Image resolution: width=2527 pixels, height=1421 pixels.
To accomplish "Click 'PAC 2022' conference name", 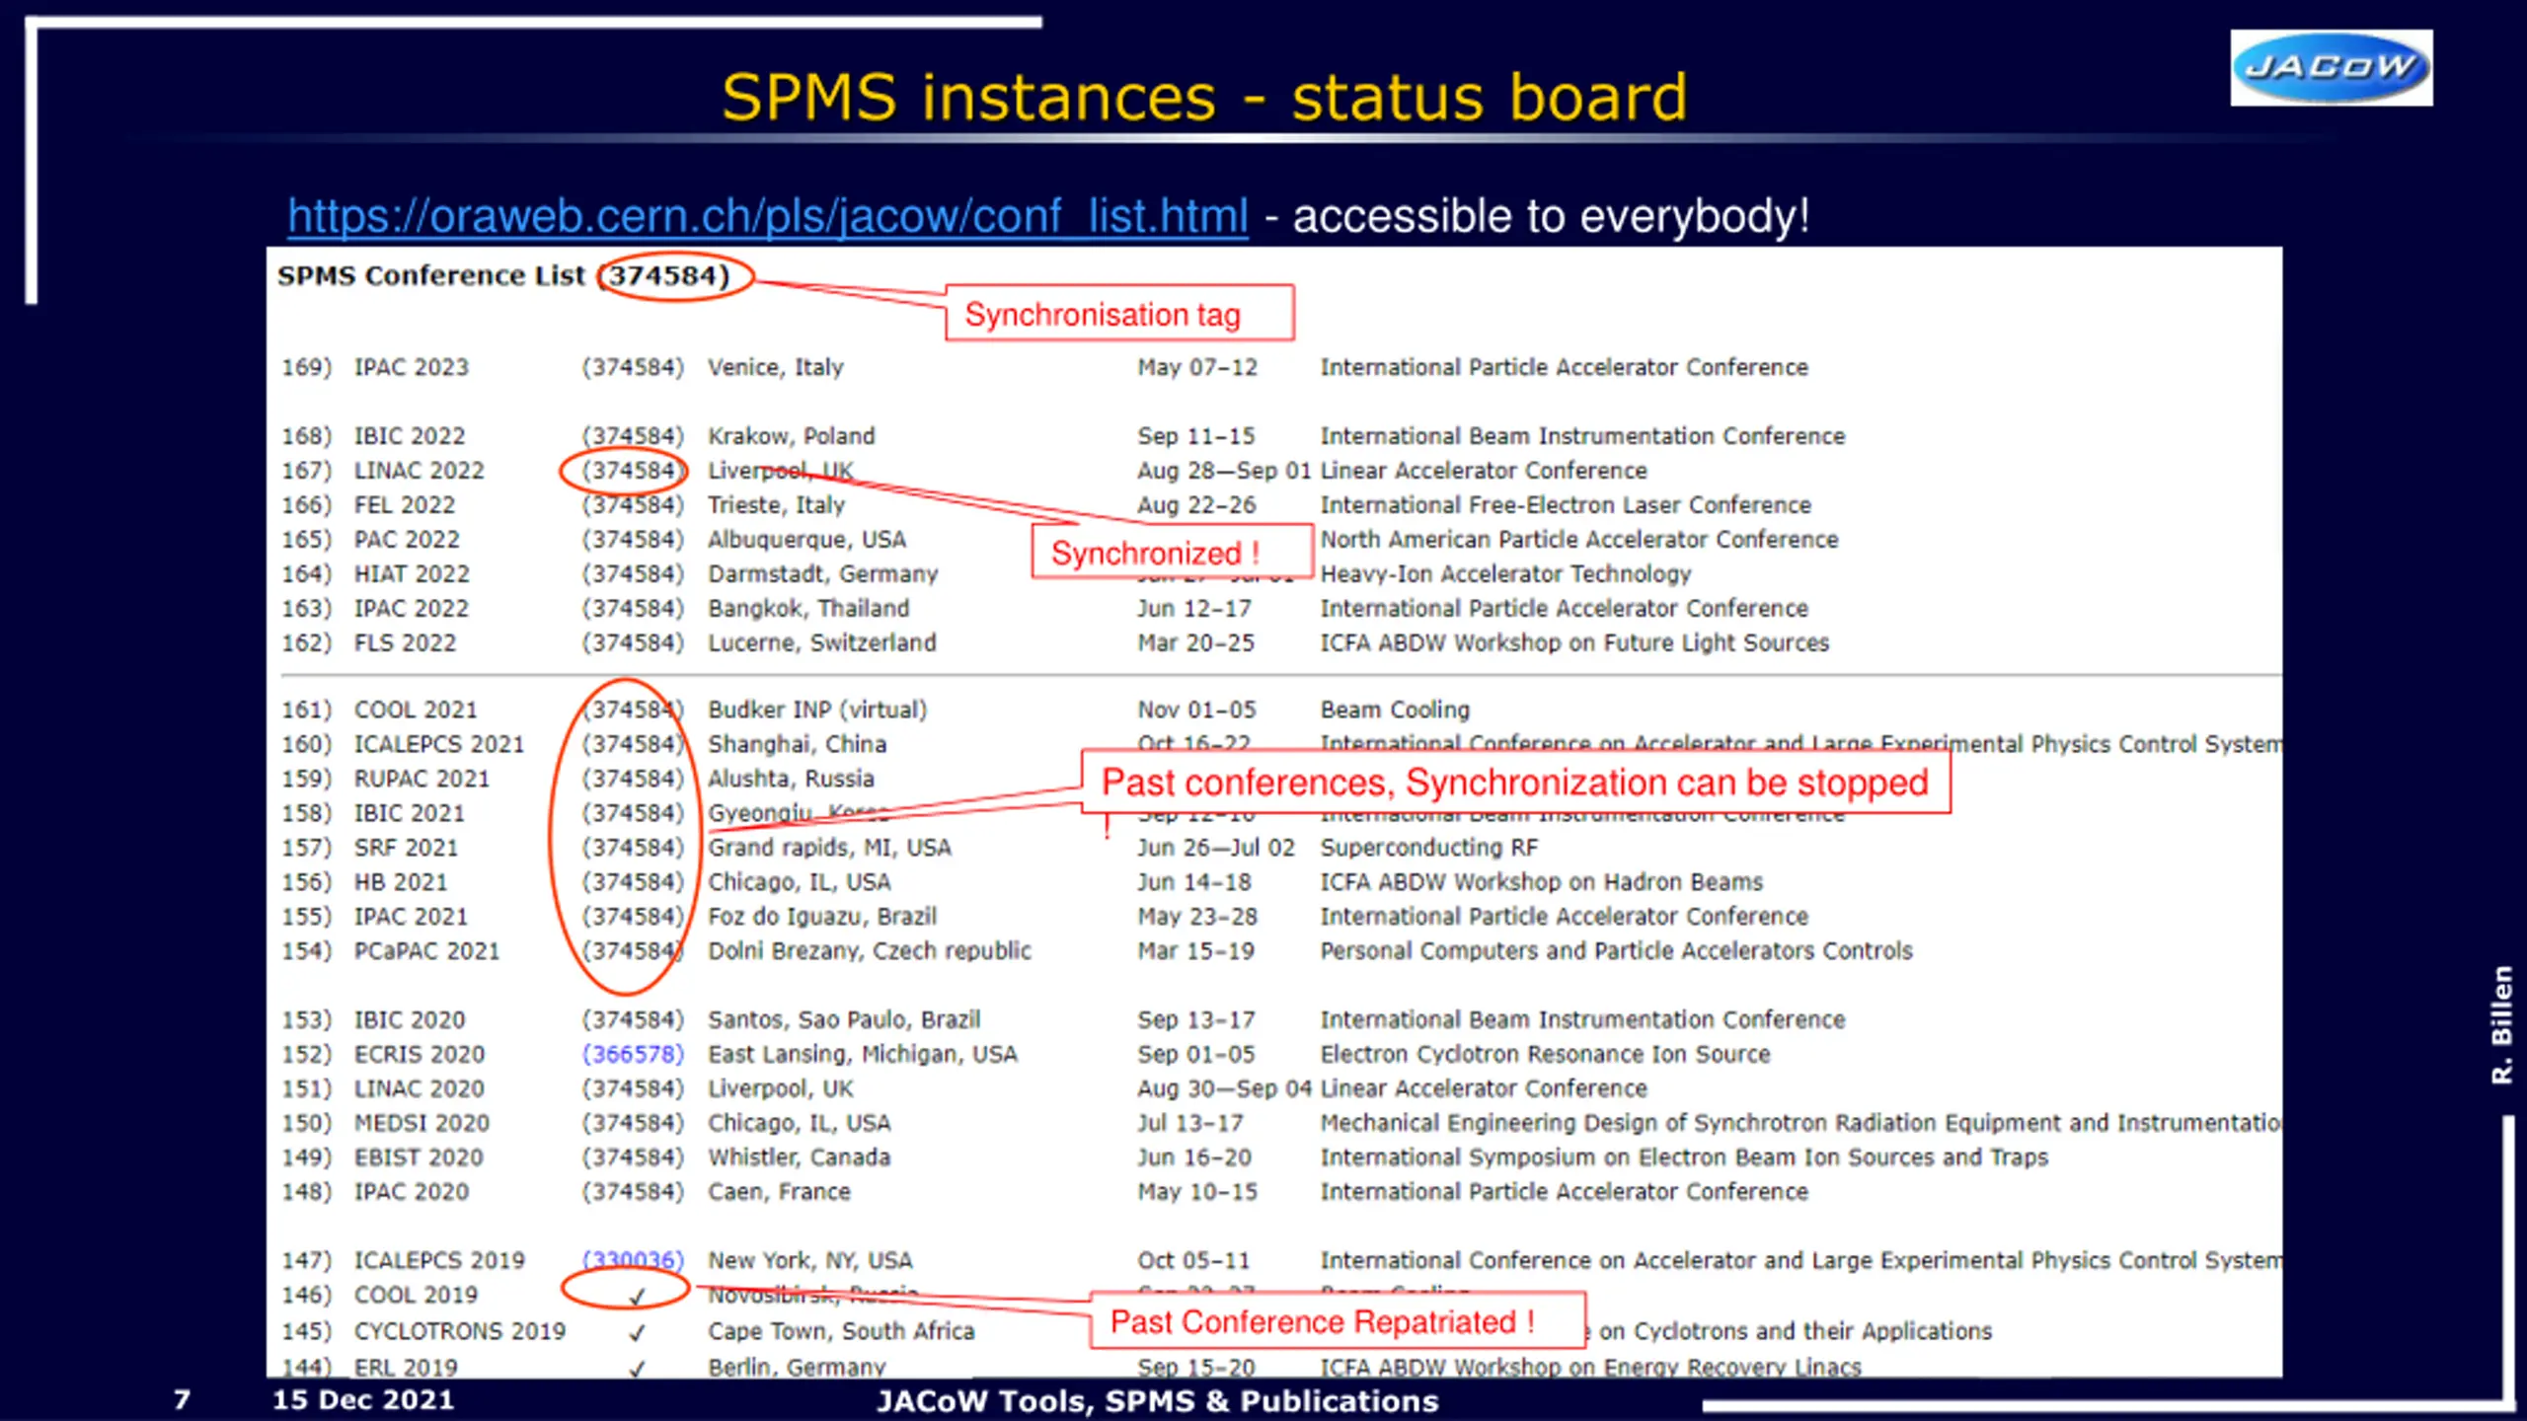I will [407, 540].
